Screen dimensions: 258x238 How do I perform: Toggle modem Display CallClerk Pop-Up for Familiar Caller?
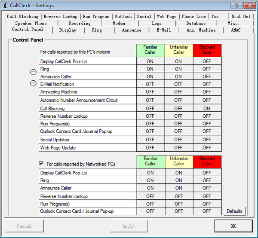click(150, 61)
